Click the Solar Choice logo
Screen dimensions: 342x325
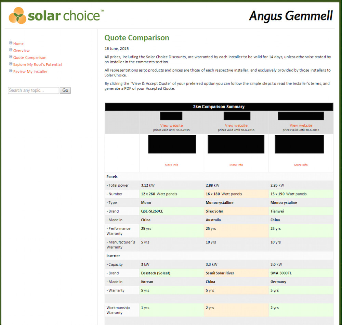56,15
